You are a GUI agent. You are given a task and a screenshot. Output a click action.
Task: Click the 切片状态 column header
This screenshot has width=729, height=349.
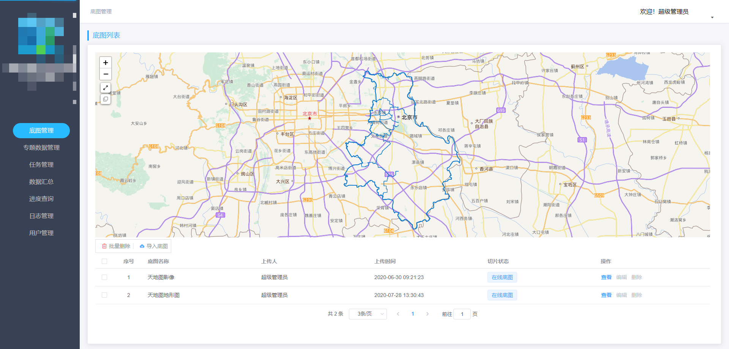[x=498, y=261]
